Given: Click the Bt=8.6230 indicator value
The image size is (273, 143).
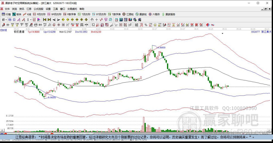Looking at the screenshot, I should 96,32.
